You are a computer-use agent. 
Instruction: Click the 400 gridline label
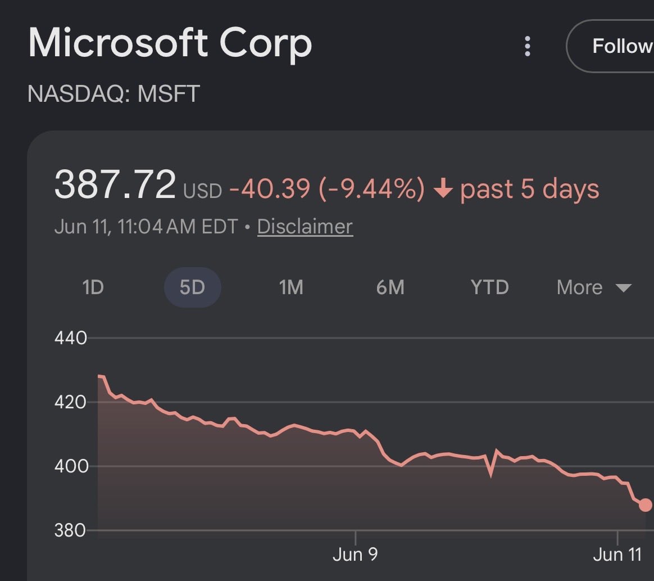[71, 466]
